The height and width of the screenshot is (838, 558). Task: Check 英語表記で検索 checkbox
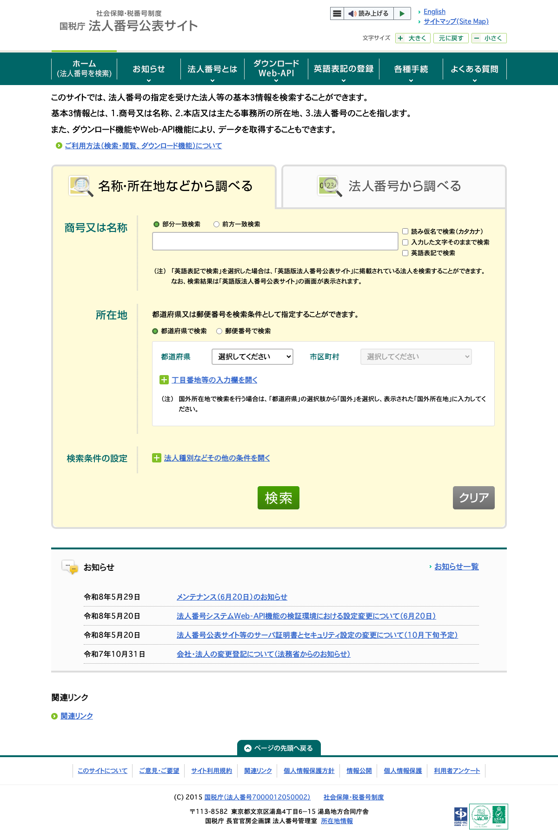pos(405,253)
